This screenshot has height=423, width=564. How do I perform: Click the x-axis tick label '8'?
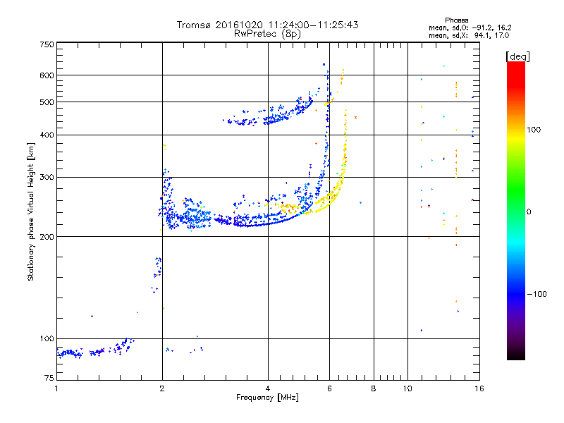click(374, 388)
